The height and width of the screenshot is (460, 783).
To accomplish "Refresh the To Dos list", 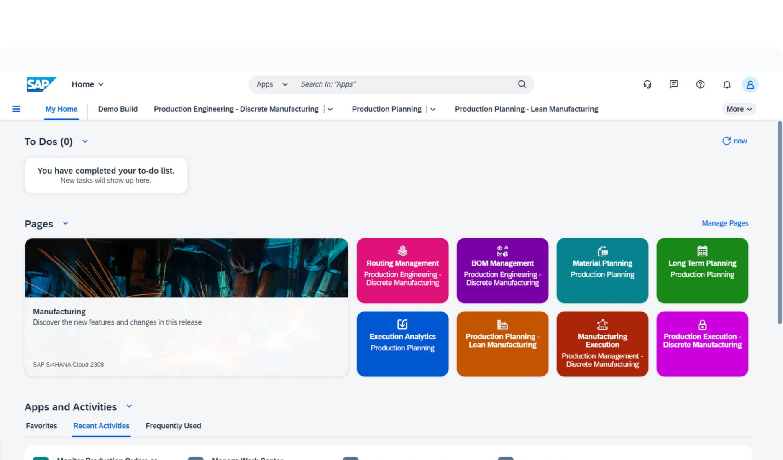I will [734, 141].
